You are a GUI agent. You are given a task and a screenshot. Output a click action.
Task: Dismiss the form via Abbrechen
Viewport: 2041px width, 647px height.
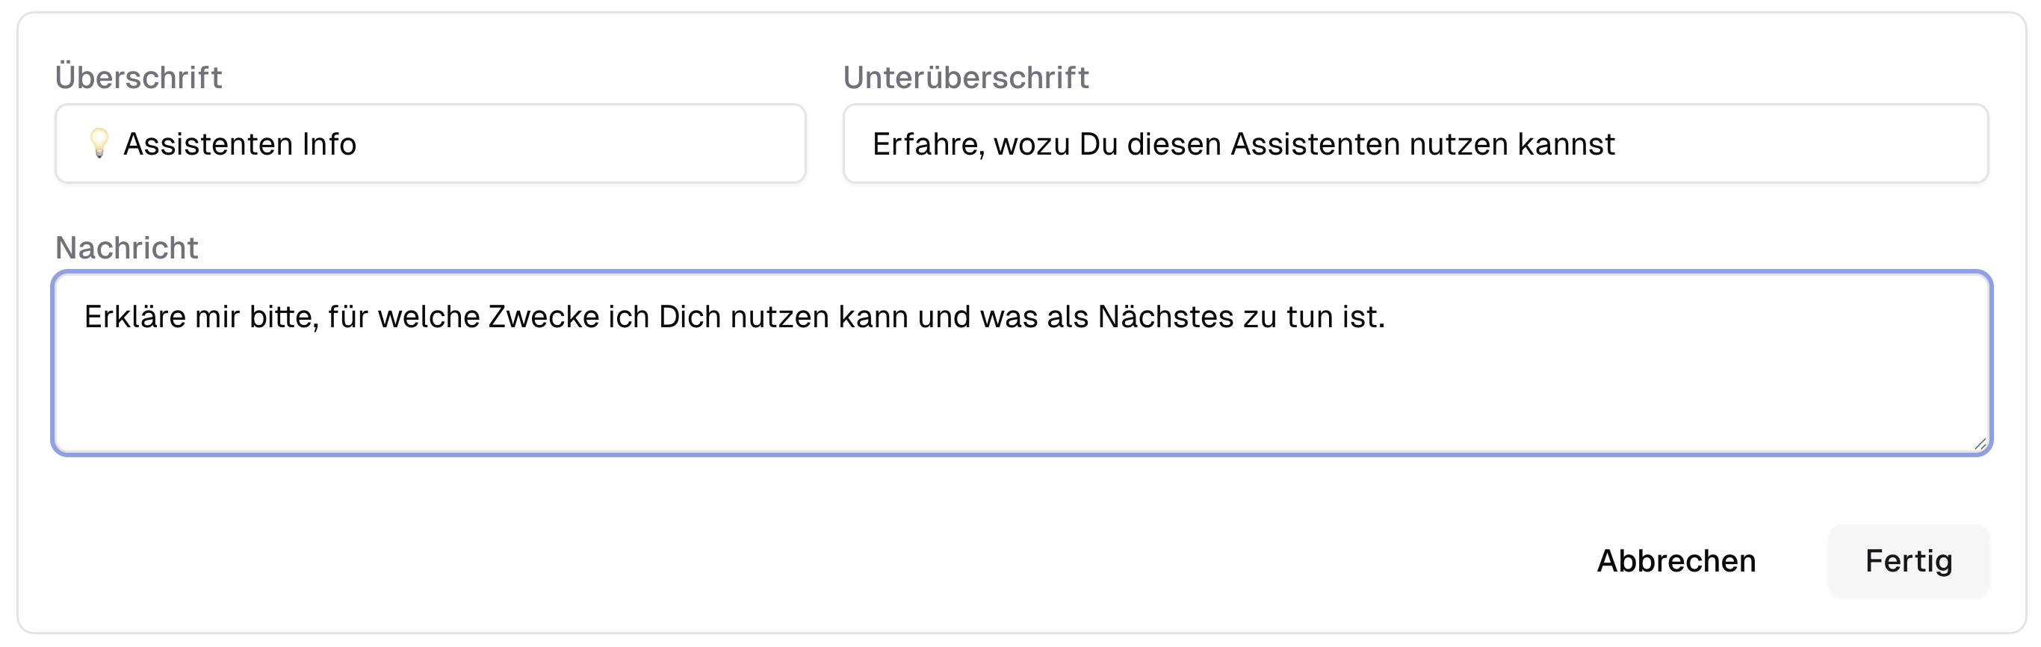tap(1676, 560)
